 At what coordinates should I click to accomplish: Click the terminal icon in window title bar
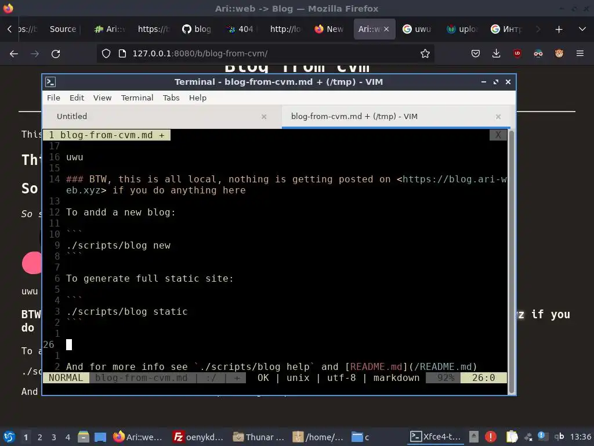[x=50, y=82]
